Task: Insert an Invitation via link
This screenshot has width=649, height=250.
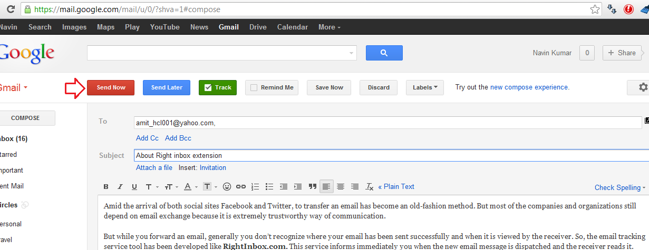Action: click(213, 167)
